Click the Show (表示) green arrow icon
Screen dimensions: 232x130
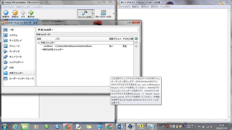click(31, 14)
